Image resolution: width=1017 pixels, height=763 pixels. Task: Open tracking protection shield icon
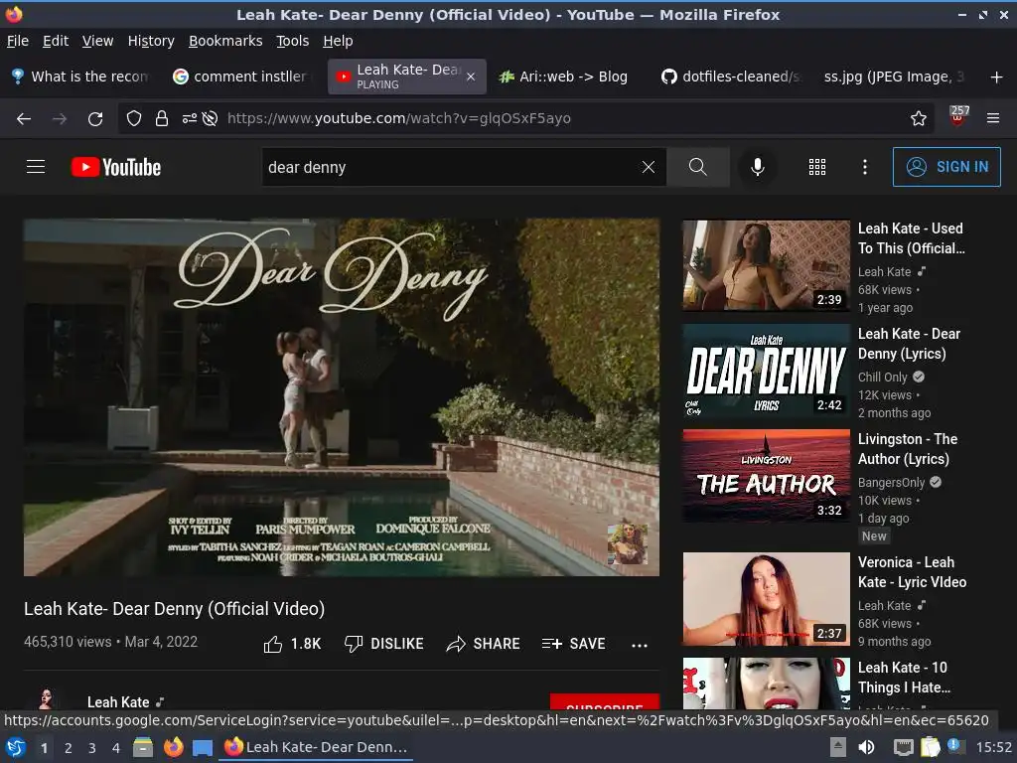click(x=134, y=118)
